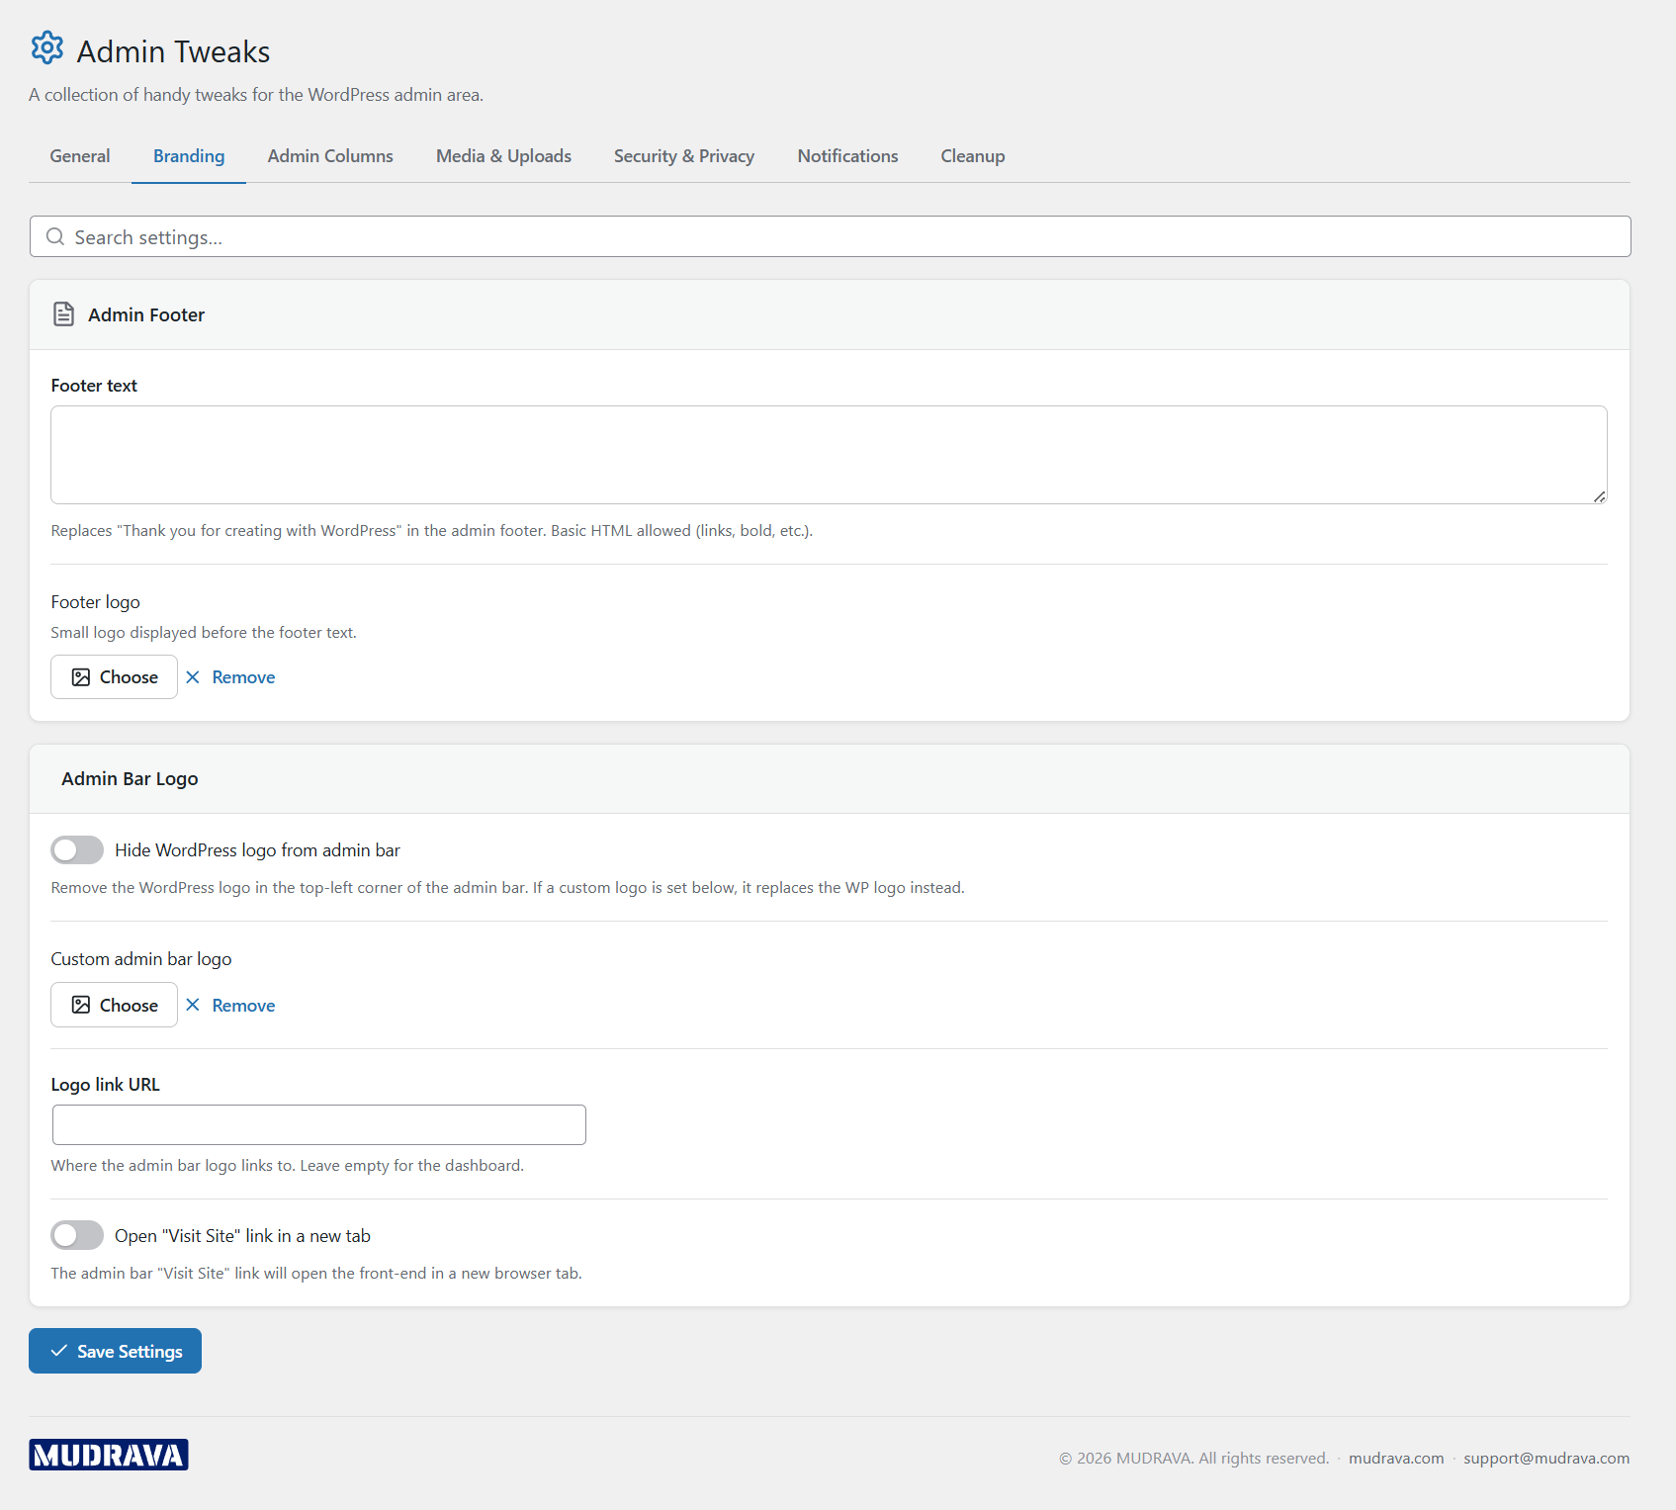This screenshot has height=1510, width=1676.
Task: Click the checkmark icon on Save Settings
Action: (58, 1351)
